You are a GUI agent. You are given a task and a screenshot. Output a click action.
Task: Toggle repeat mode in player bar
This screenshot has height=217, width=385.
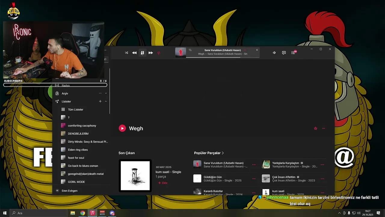coord(159,53)
